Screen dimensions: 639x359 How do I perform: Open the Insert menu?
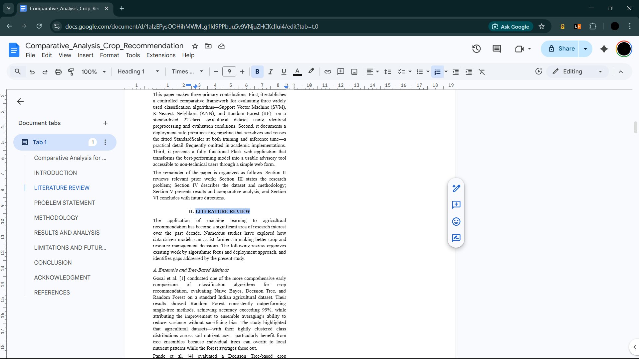tap(85, 55)
